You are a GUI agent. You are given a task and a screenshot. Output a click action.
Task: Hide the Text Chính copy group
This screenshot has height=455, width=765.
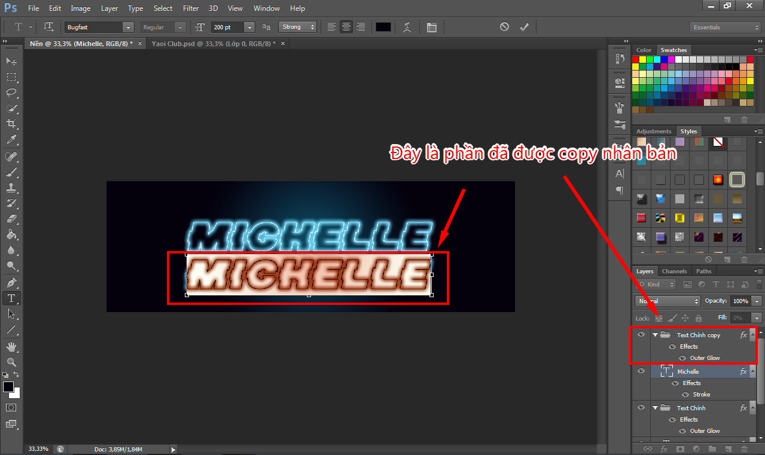[x=641, y=335]
